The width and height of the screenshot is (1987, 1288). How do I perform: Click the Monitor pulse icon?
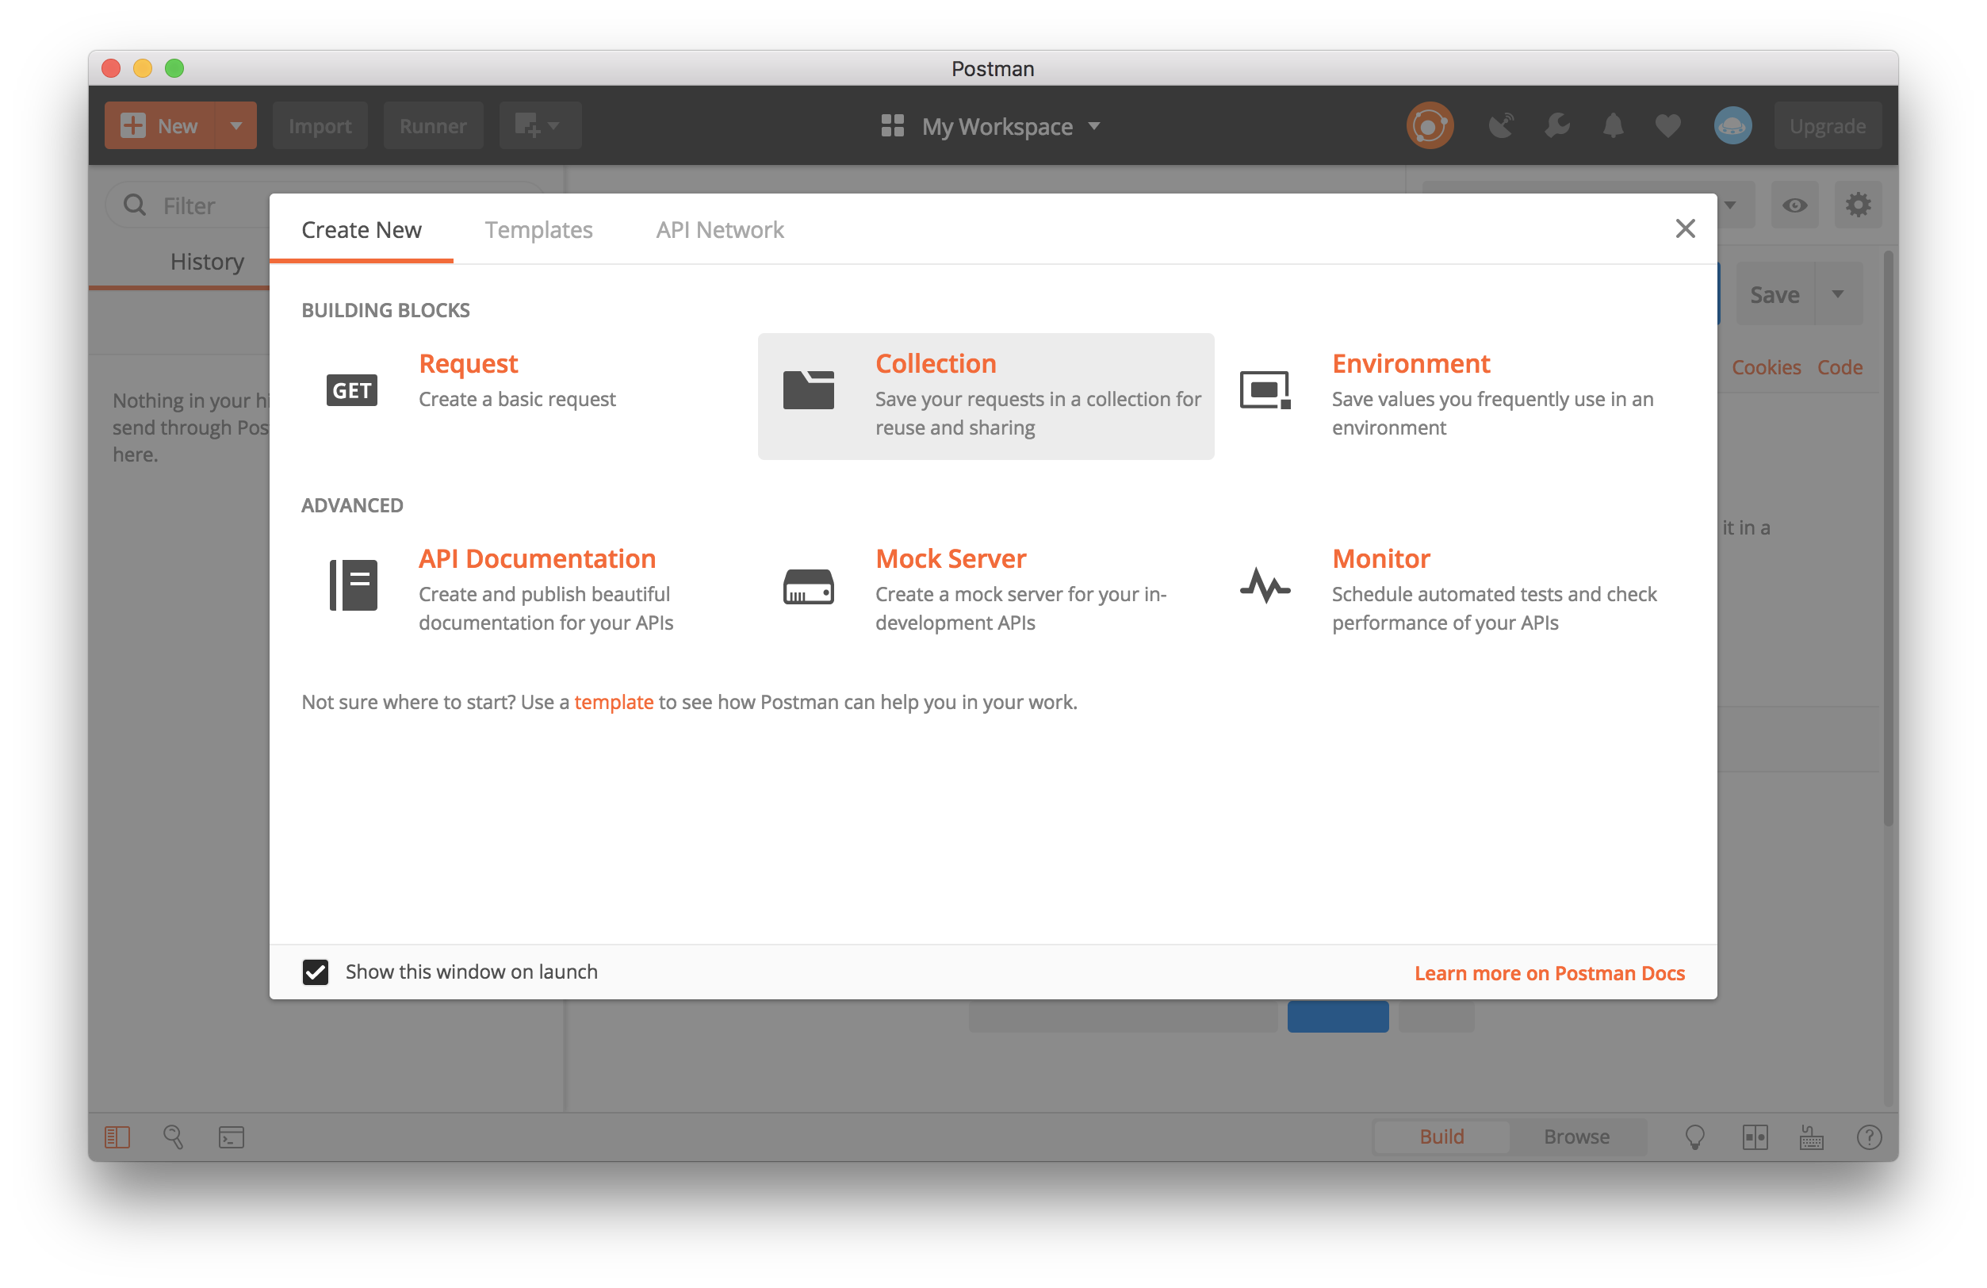point(1264,585)
